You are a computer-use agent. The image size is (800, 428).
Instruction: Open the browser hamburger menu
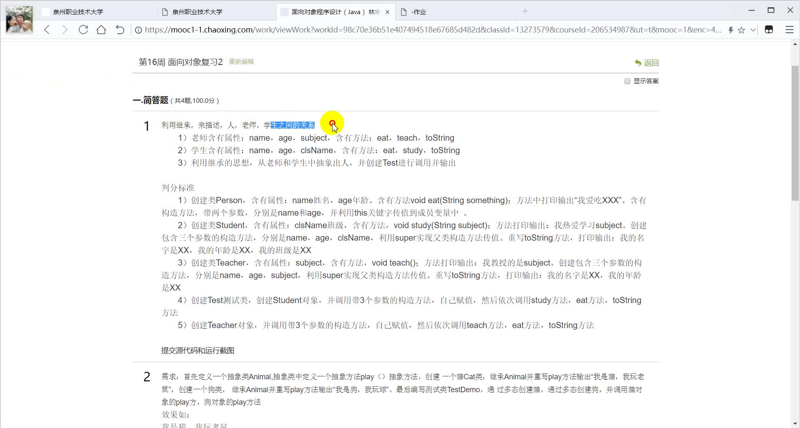tap(790, 30)
